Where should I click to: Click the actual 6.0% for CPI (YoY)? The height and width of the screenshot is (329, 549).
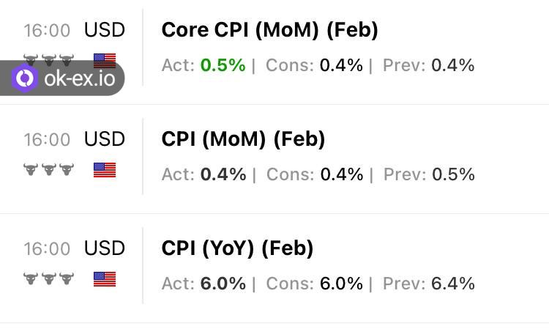click(223, 284)
